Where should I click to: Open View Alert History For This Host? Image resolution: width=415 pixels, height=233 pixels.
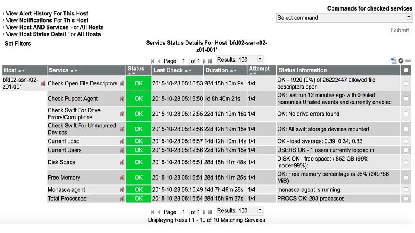pos(47,13)
